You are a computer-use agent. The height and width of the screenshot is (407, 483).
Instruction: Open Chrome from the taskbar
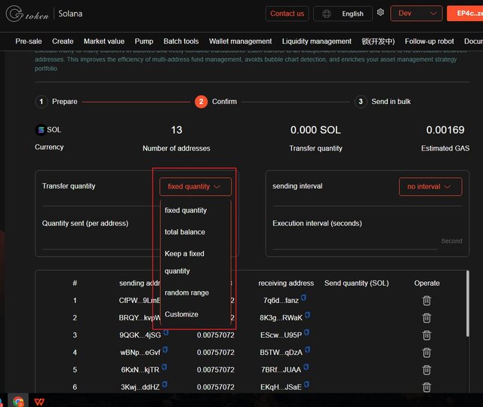[x=18, y=401]
